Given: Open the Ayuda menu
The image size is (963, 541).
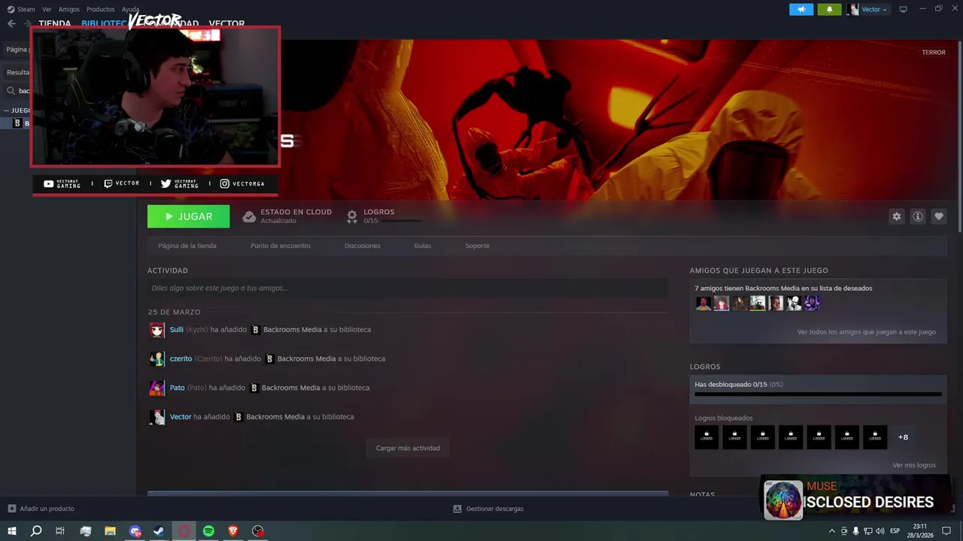Looking at the screenshot, I should (x=130, y=9).
